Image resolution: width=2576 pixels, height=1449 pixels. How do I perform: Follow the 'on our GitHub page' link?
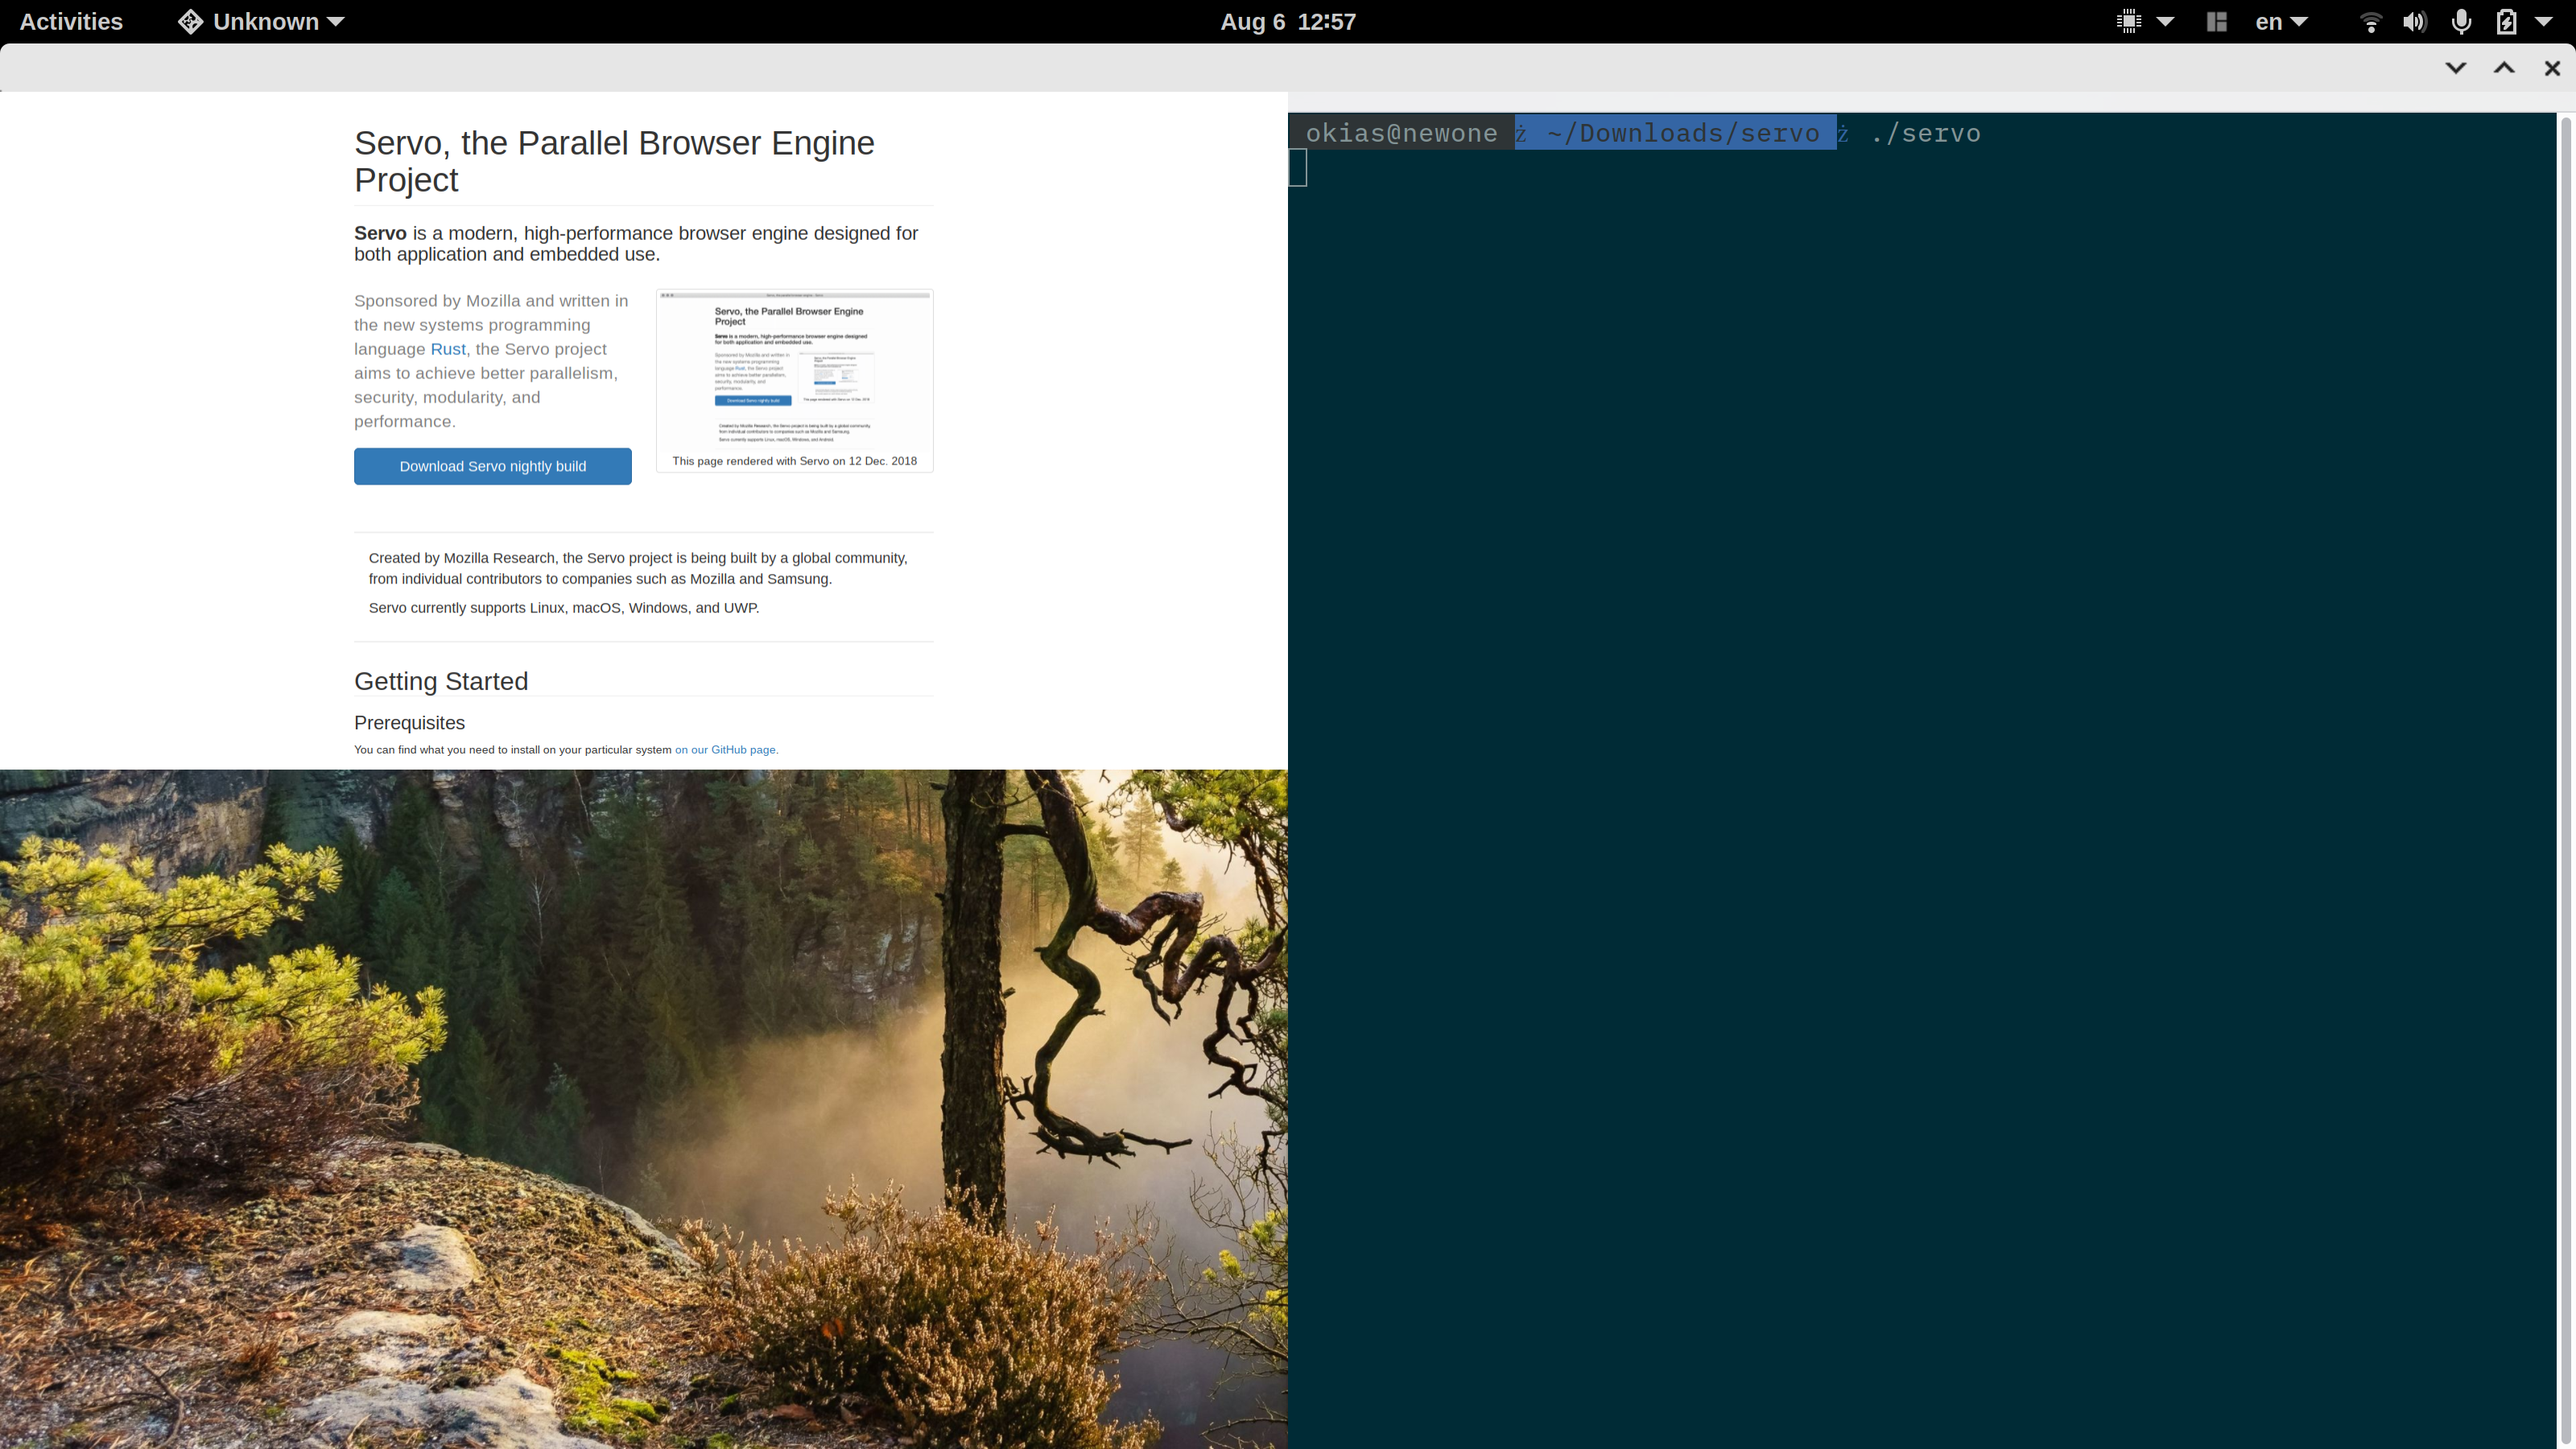pyautogui.click(x=726, y=750)
